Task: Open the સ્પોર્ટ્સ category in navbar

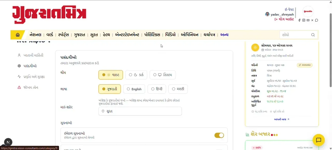Action: point(64,35)
